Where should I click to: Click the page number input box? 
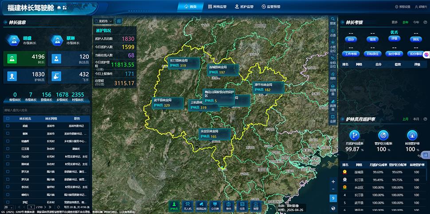(31, 207)
